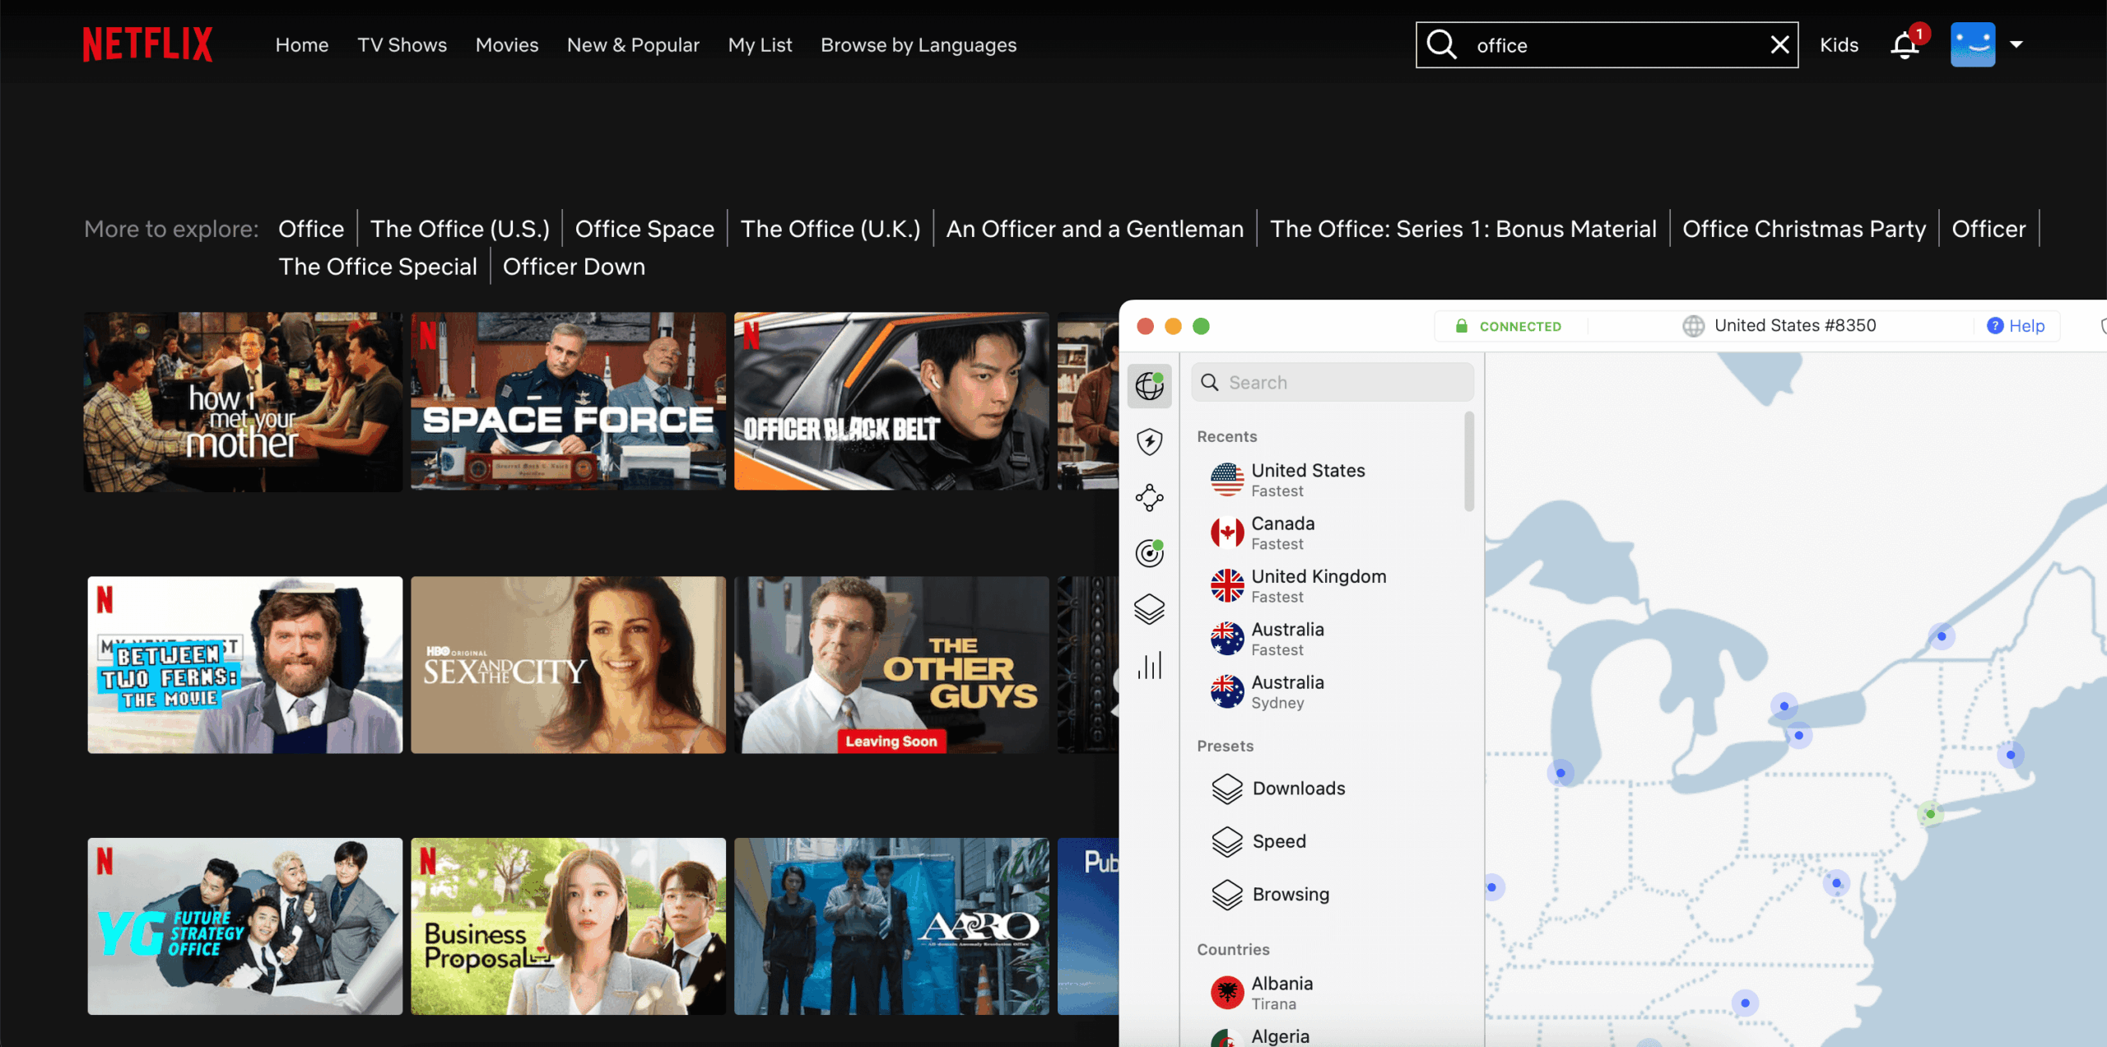Open the statistics bars icon
The height and width of the screenshot is (1047, 2107).
[x=1150, y=665]
